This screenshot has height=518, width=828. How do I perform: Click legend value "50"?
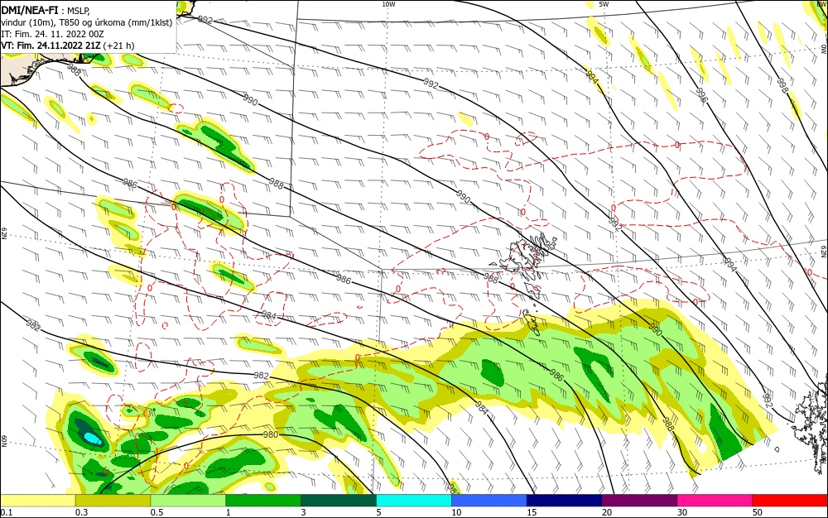tap(758, 513)
